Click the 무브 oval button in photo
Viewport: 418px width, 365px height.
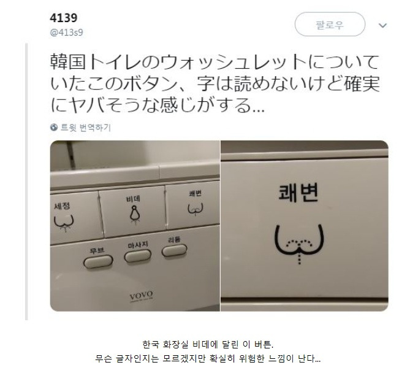click(x=98, y=261)
